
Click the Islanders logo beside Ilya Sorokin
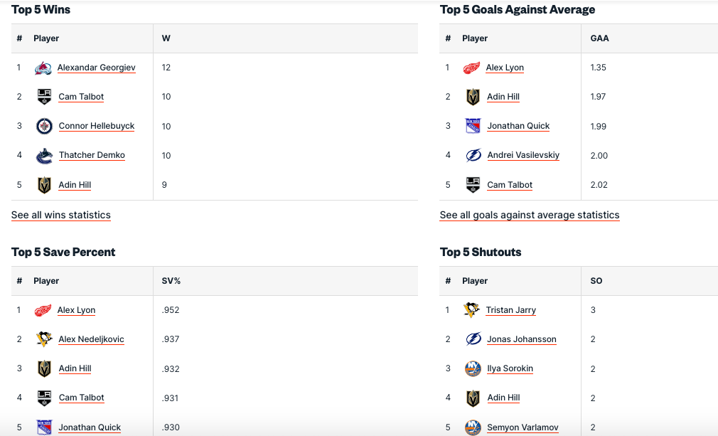(x=473, y=369)
